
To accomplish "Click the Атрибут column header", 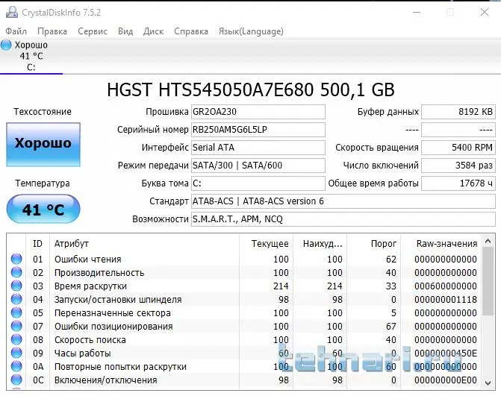I will coord(144,243).
